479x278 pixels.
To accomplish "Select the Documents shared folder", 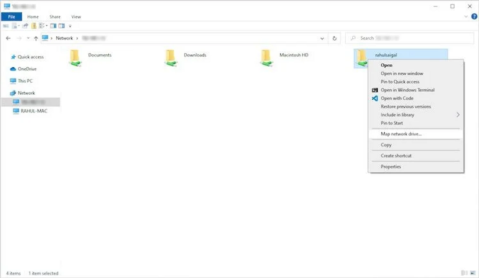I will [x=91, y=58].
